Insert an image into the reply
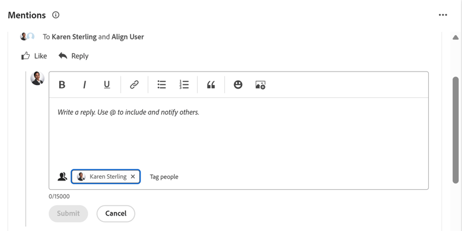 pos(261,85)
